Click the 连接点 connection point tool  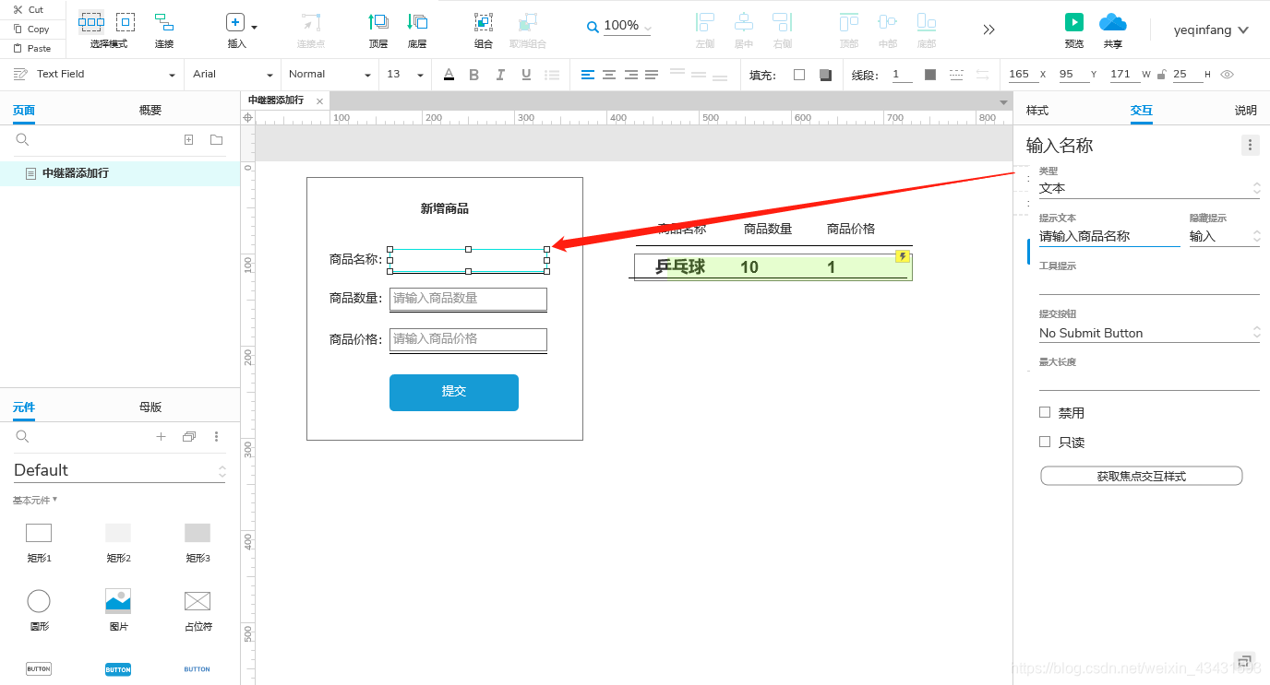[311, 30]
